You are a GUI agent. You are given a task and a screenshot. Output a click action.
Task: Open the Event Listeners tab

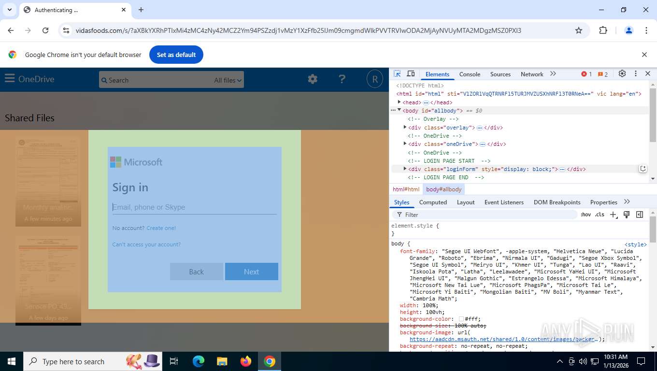(504, 202)
